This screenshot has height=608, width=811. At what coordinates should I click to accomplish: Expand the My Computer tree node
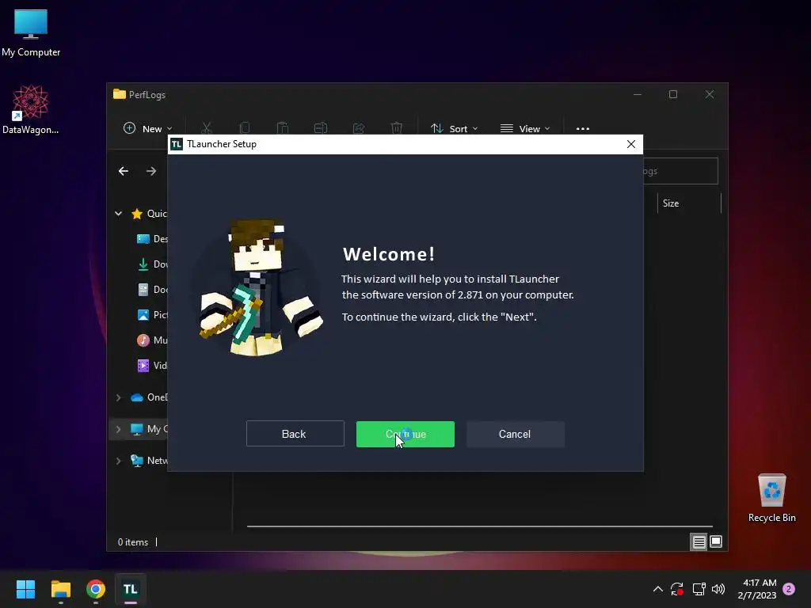click(x=119, y=429)
